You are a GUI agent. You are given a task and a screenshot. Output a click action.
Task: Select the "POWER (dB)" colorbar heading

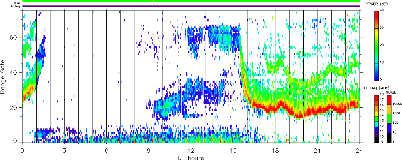(377, 4)
